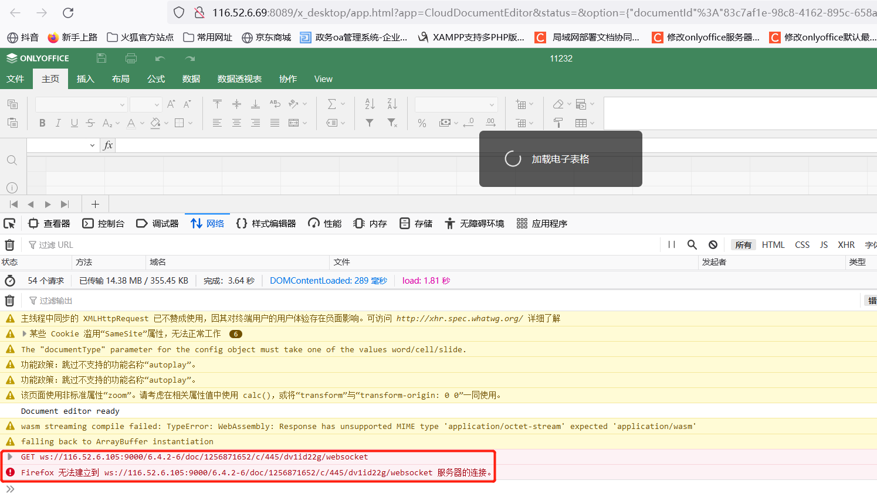Pause or resume network recording
877x504 pixels.
[672, 245]
